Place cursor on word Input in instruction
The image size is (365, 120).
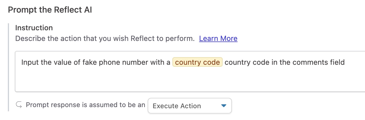point(30,62)
